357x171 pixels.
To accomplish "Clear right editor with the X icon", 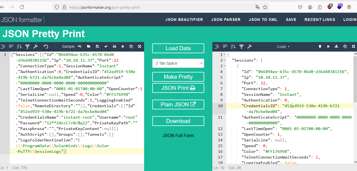I will pyautogui.click(x=328, y=46).
